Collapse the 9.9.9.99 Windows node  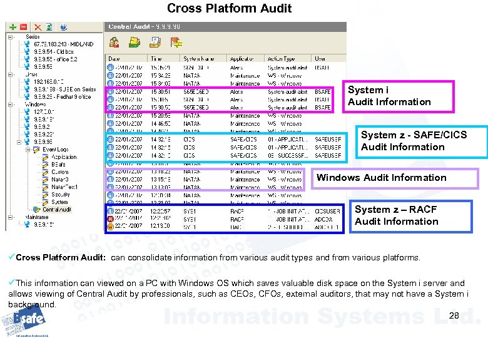tap(19, 142)
